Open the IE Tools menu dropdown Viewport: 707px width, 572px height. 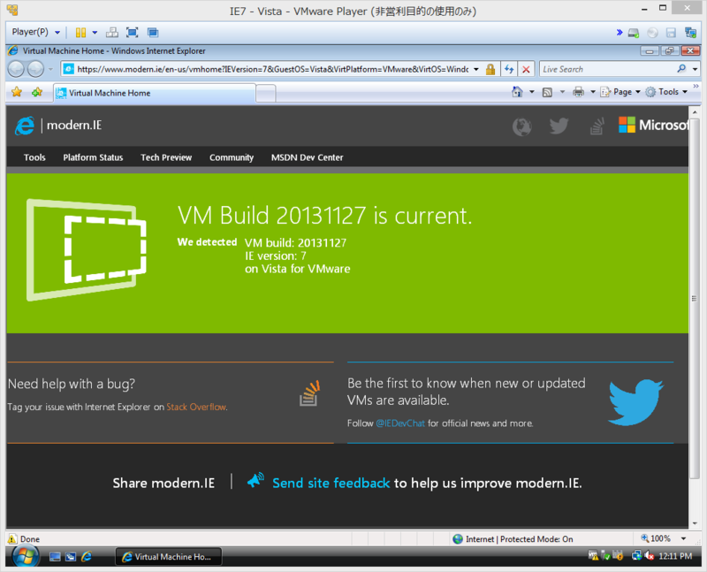666,92
